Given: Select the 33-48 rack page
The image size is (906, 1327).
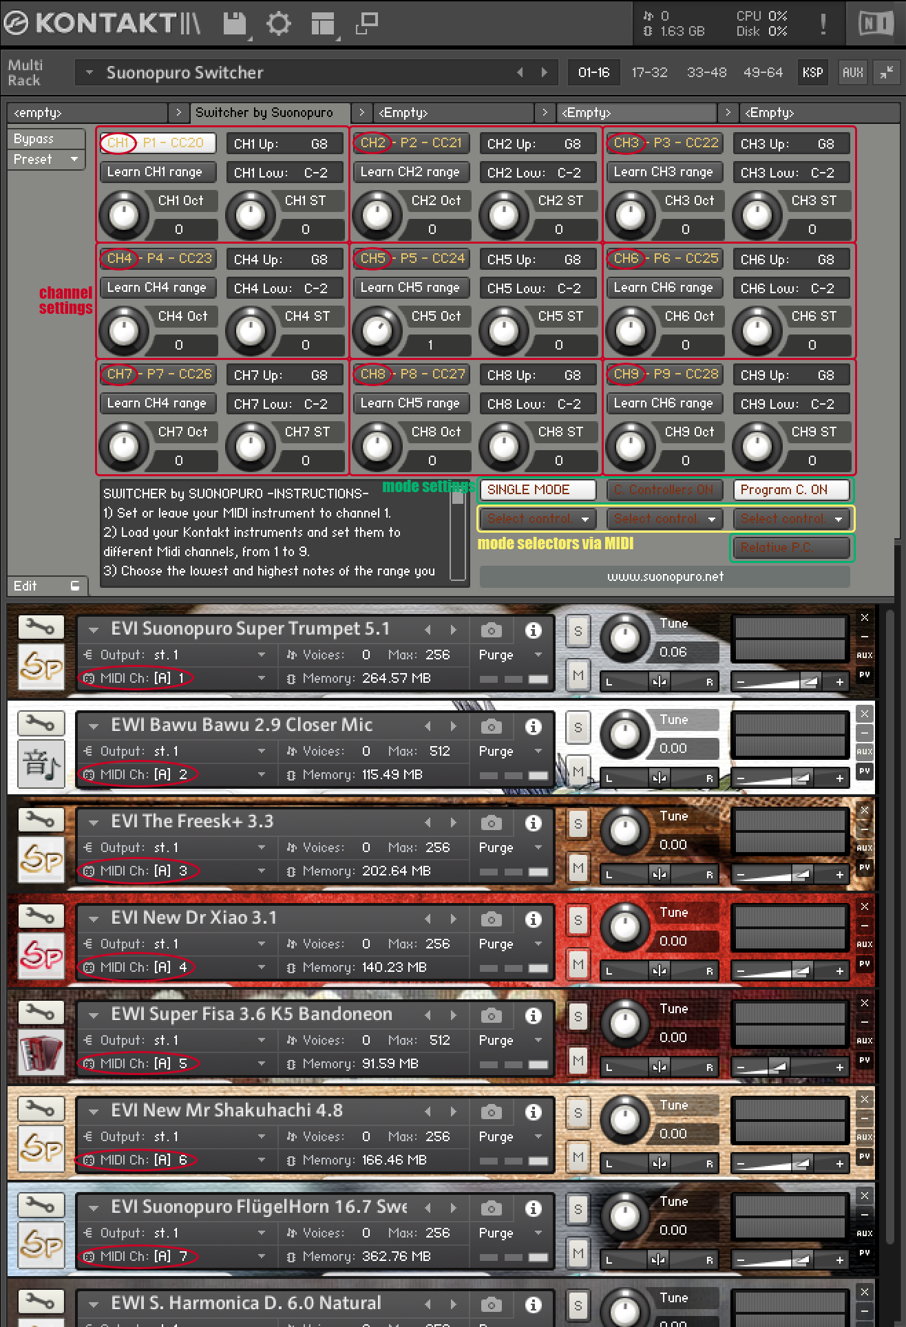Looking at the screenshot, I should click(706, 72).
